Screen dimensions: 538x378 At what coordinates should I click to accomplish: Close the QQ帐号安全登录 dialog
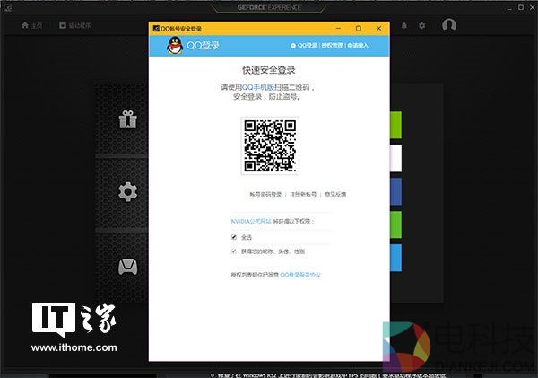[378, 28]
